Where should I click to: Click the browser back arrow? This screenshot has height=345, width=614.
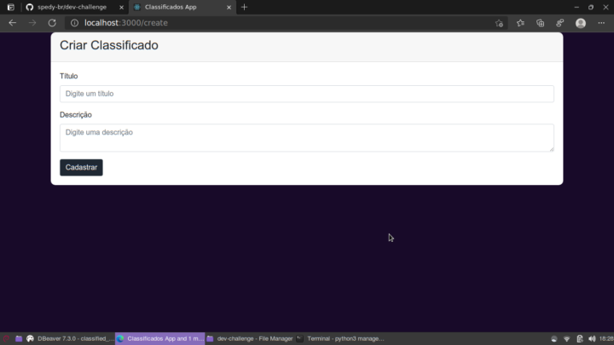pos(12,23)
